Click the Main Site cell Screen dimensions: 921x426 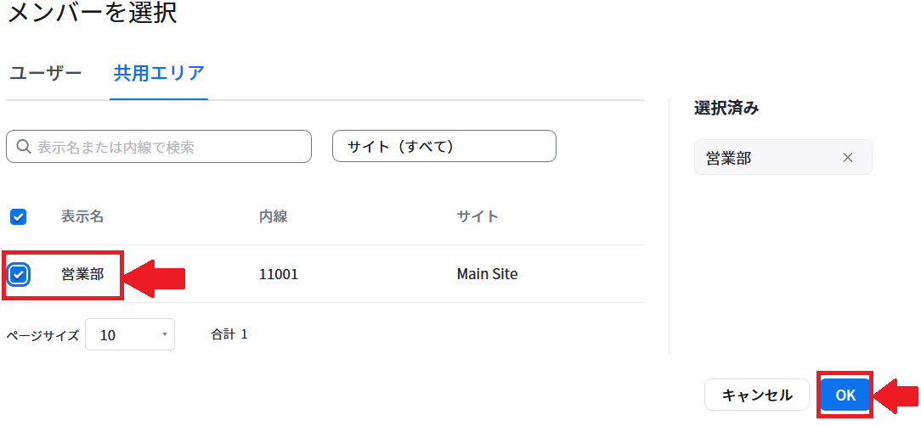click(487, 274)
